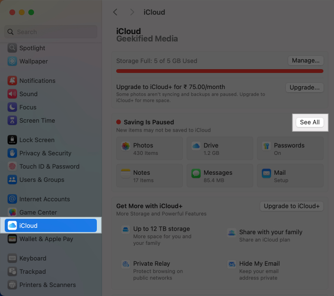
Task: Click 'Storage Full: 5 of 5 GB Used' text
Action: tap(156, 61)
